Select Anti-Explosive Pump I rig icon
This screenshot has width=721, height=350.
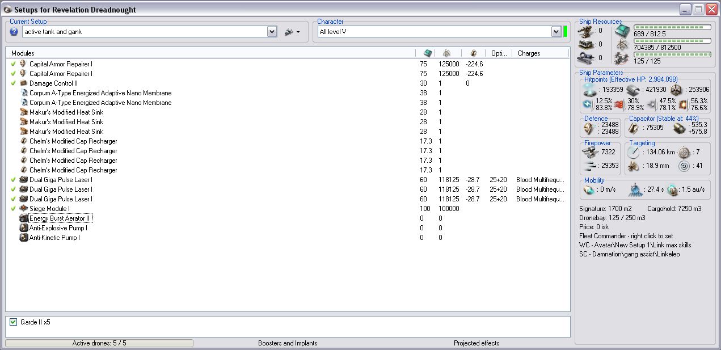pos(23,228)
